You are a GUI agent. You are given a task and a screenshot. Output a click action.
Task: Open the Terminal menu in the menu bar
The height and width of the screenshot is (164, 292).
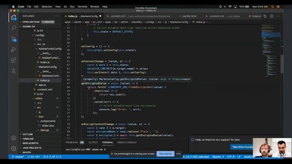[x=82, y=6]
